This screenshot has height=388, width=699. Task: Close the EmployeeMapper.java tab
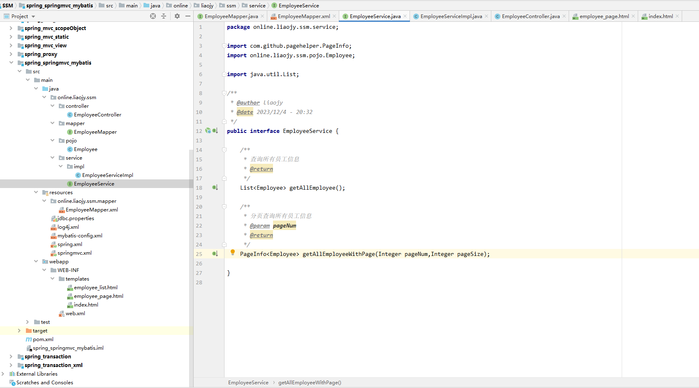(262, 16)
